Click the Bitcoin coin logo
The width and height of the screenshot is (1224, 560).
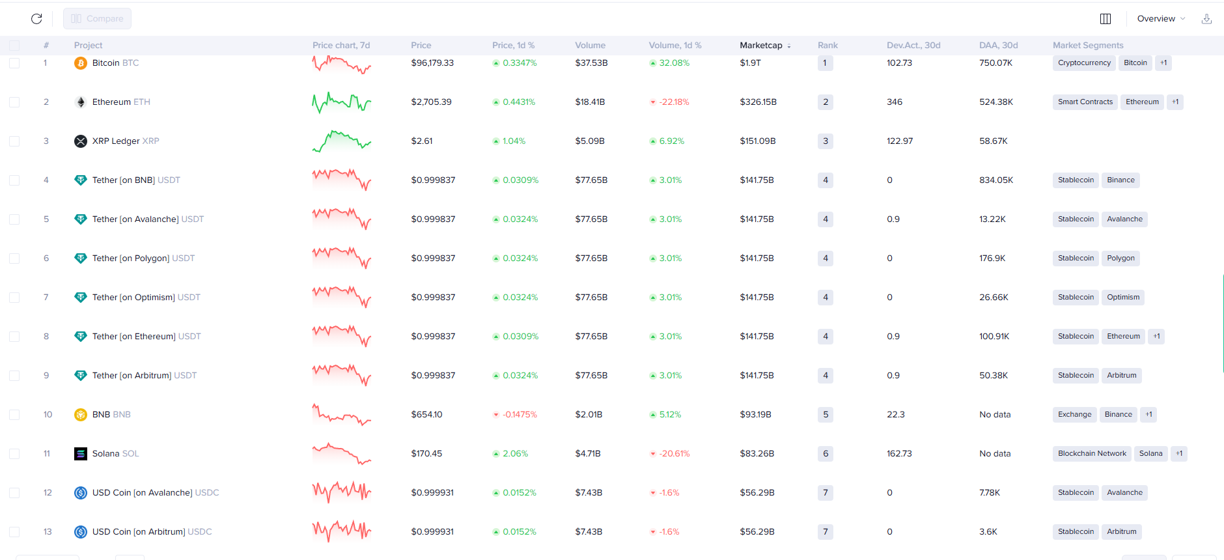pos(81,63)
